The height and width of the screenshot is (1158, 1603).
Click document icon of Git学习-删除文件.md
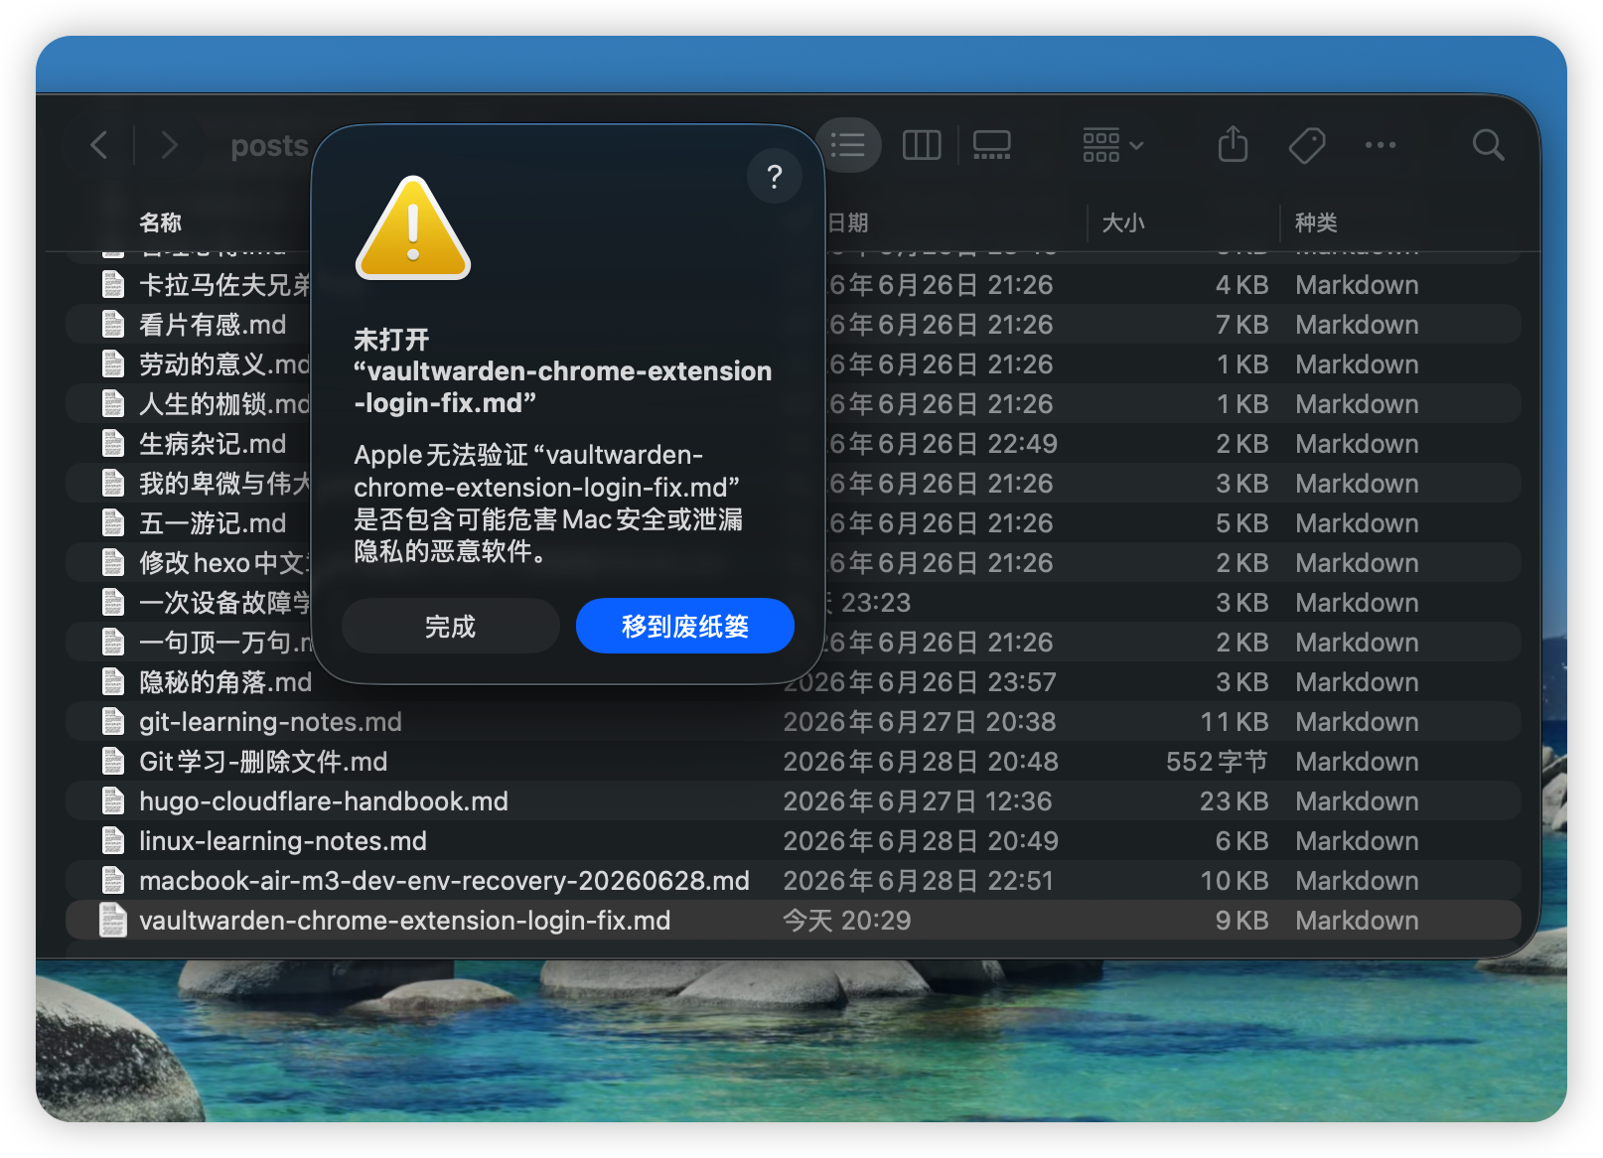[113, 761]
